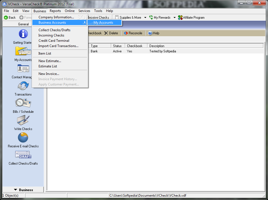This screenshot has height=200, width=268.
Task: Expand the Business Accounts submenu arrow
Action: point(85,22)
